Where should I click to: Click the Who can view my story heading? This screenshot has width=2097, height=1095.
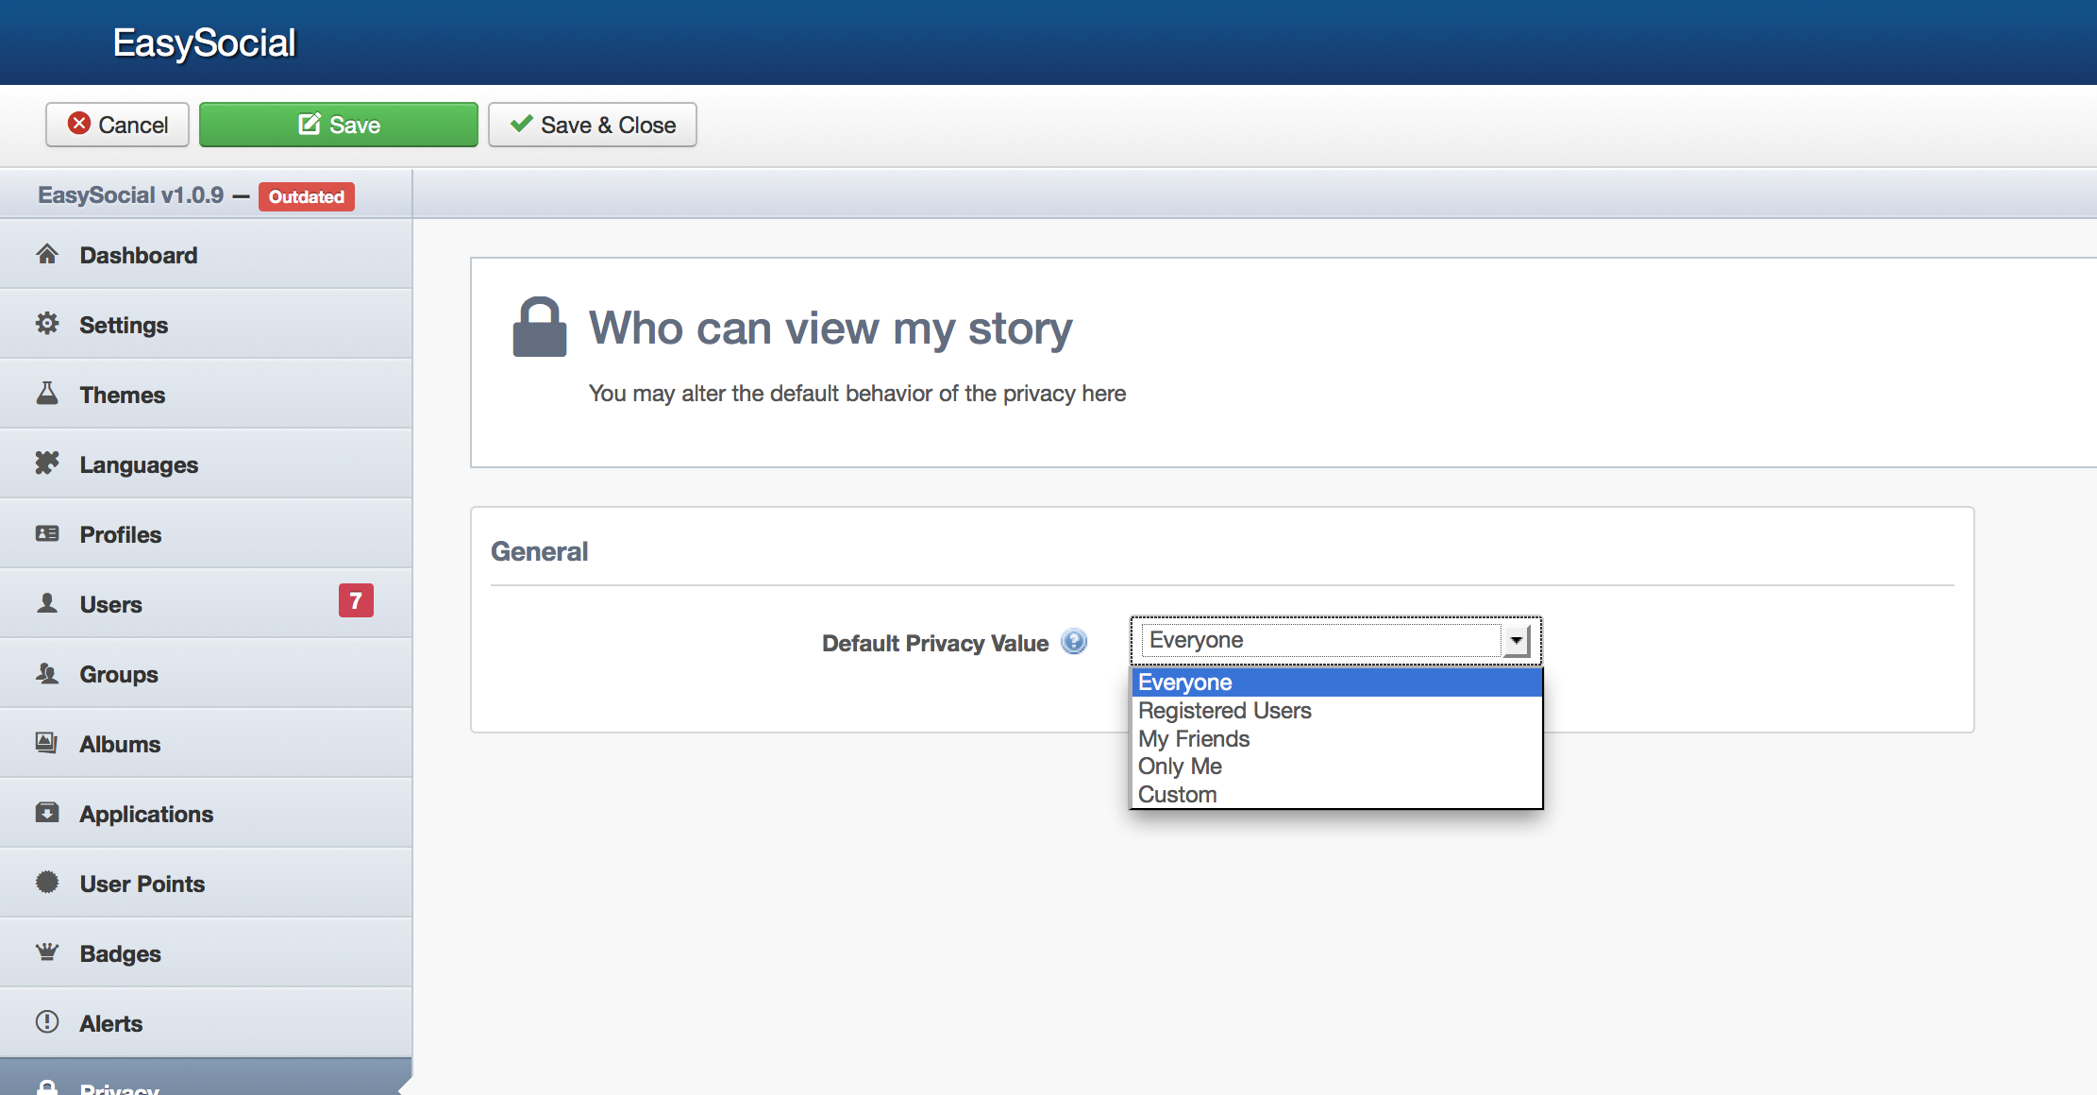point(830,328)
